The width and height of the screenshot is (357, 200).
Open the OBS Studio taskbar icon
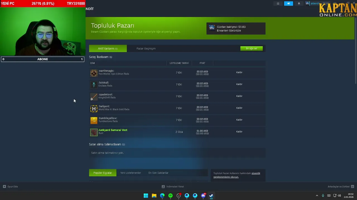tap(179, 196)
